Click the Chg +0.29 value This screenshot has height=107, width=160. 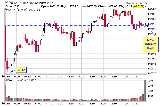(125, 6)
